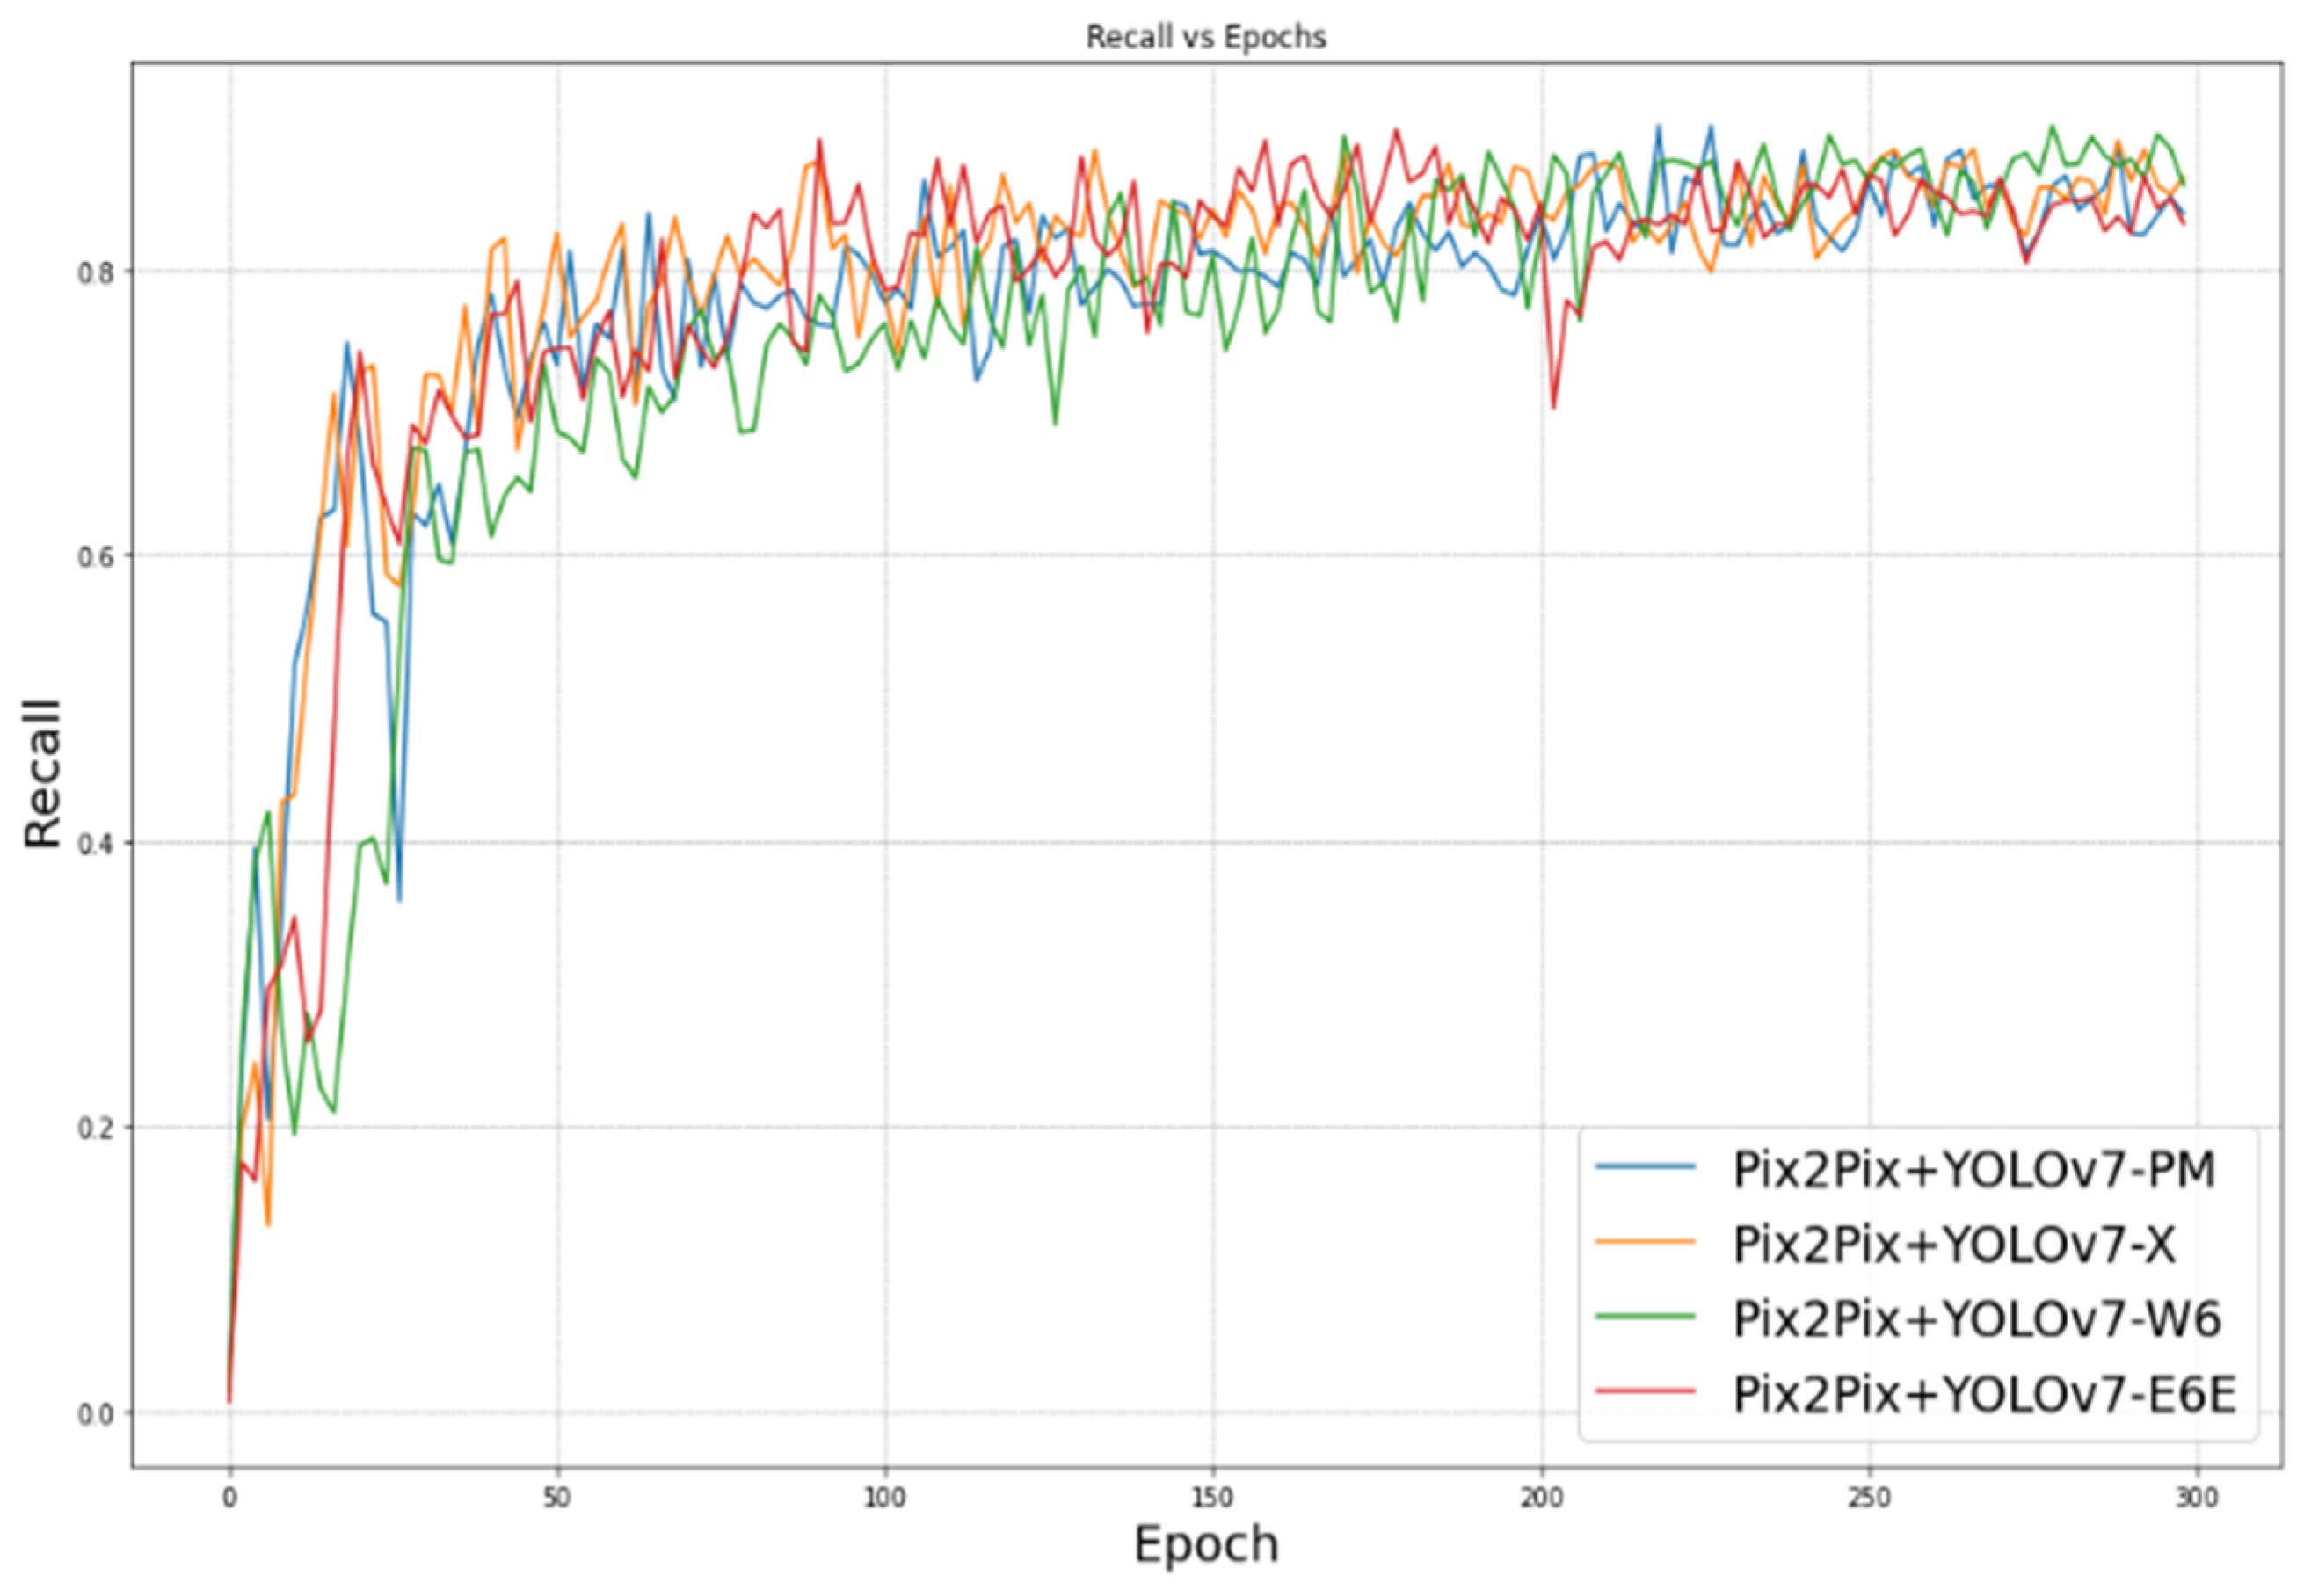Click the 'Epoch' x-axis label

1205,1546
